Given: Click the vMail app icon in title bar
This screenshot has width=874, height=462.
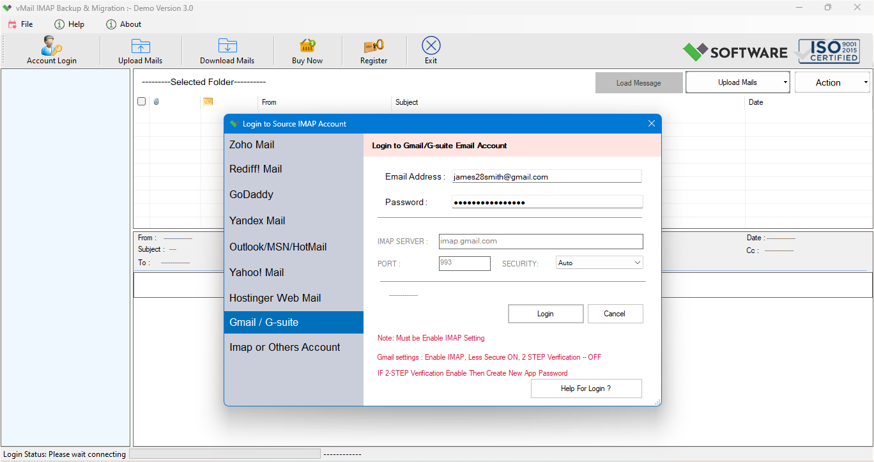Looking at the screenshot, I should pos(8,8).
